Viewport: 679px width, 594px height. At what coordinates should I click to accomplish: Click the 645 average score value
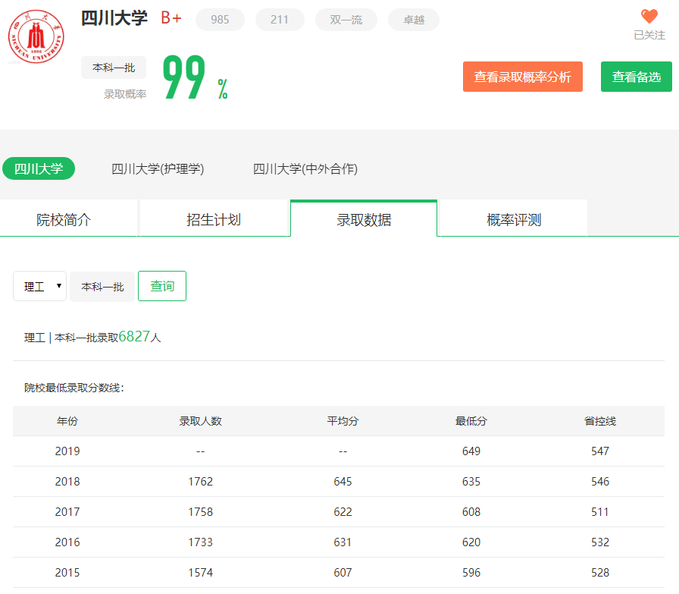point(343,482)
